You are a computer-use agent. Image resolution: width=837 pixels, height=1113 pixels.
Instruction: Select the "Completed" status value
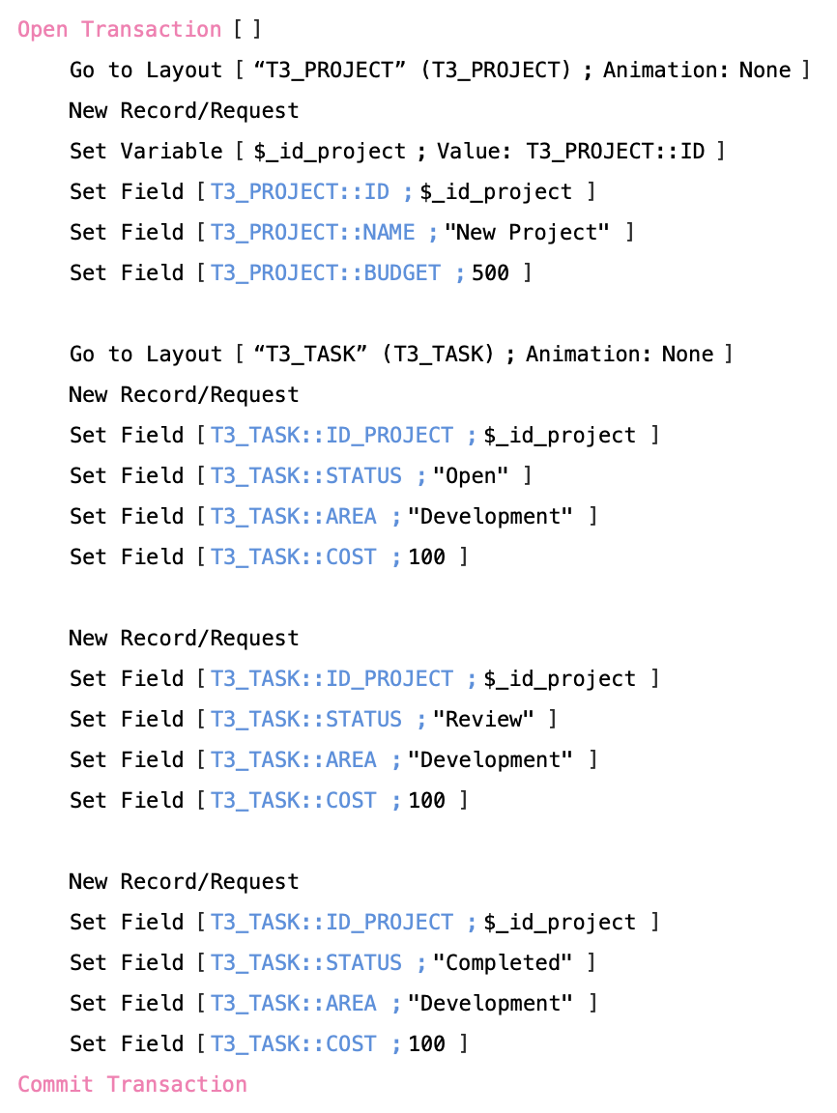point(503,962)
